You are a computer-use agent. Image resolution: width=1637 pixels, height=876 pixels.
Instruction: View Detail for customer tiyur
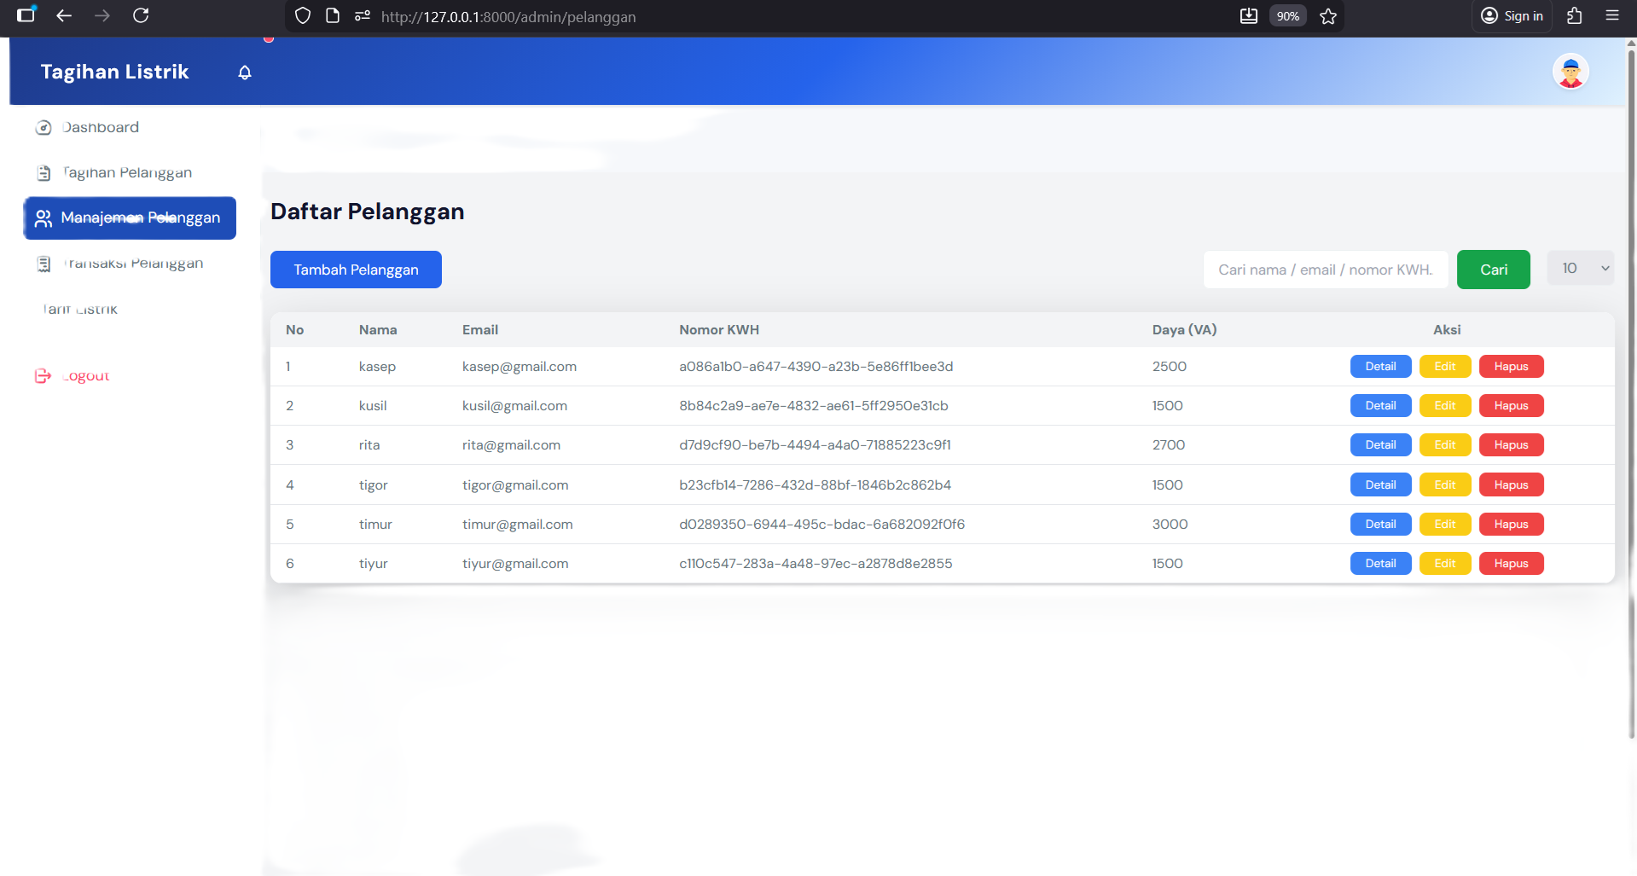tap(1380, 564)
